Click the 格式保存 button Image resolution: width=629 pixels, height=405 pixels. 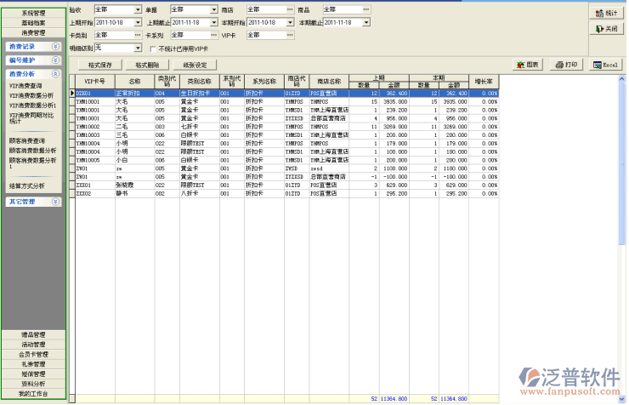[100, 65]
